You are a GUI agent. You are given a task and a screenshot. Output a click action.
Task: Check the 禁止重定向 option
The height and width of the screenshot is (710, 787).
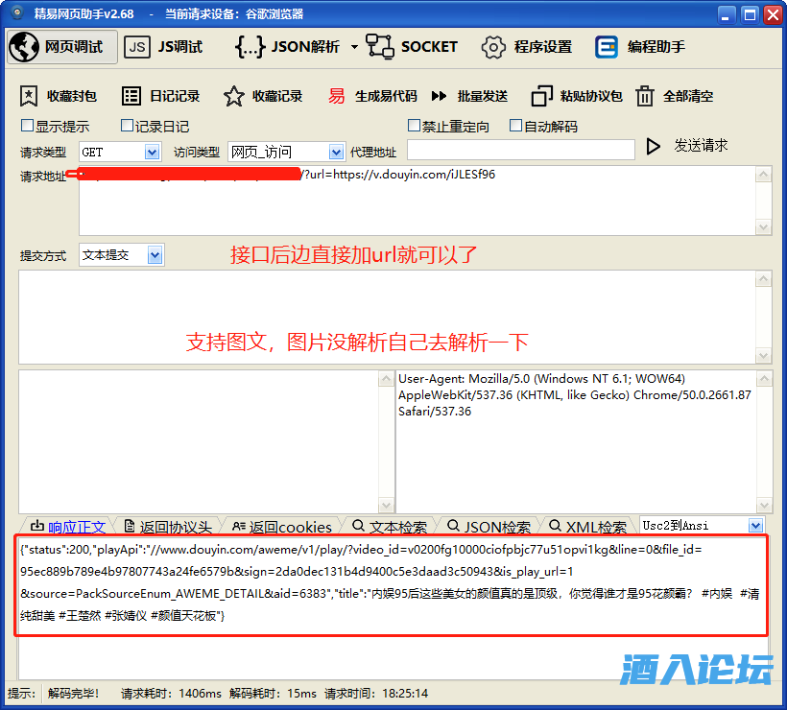(x=415, y=126)
